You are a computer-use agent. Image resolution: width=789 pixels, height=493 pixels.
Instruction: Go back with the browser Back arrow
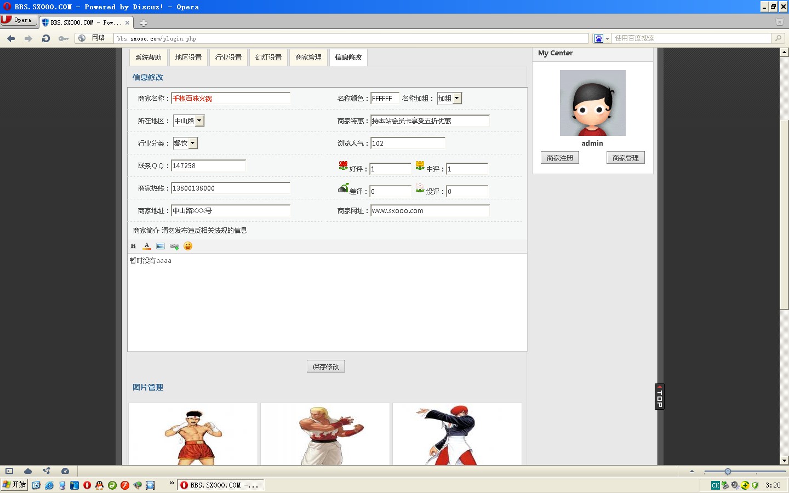11,38
